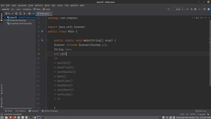This screenshot has height=119, width=211.
Task: Open the Help menu
Action: tap(82, 5)
